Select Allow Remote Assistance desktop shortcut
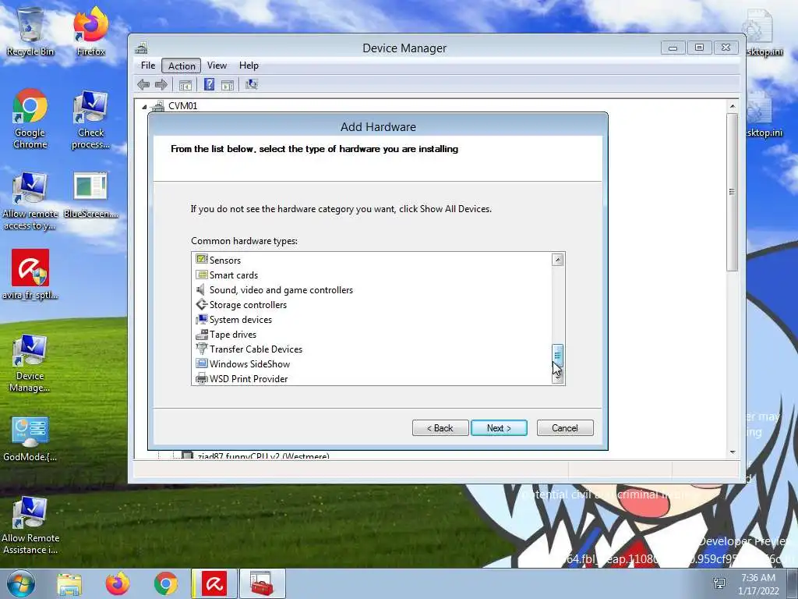The height and width of the screenshot is (599, 798). [30, 526]
